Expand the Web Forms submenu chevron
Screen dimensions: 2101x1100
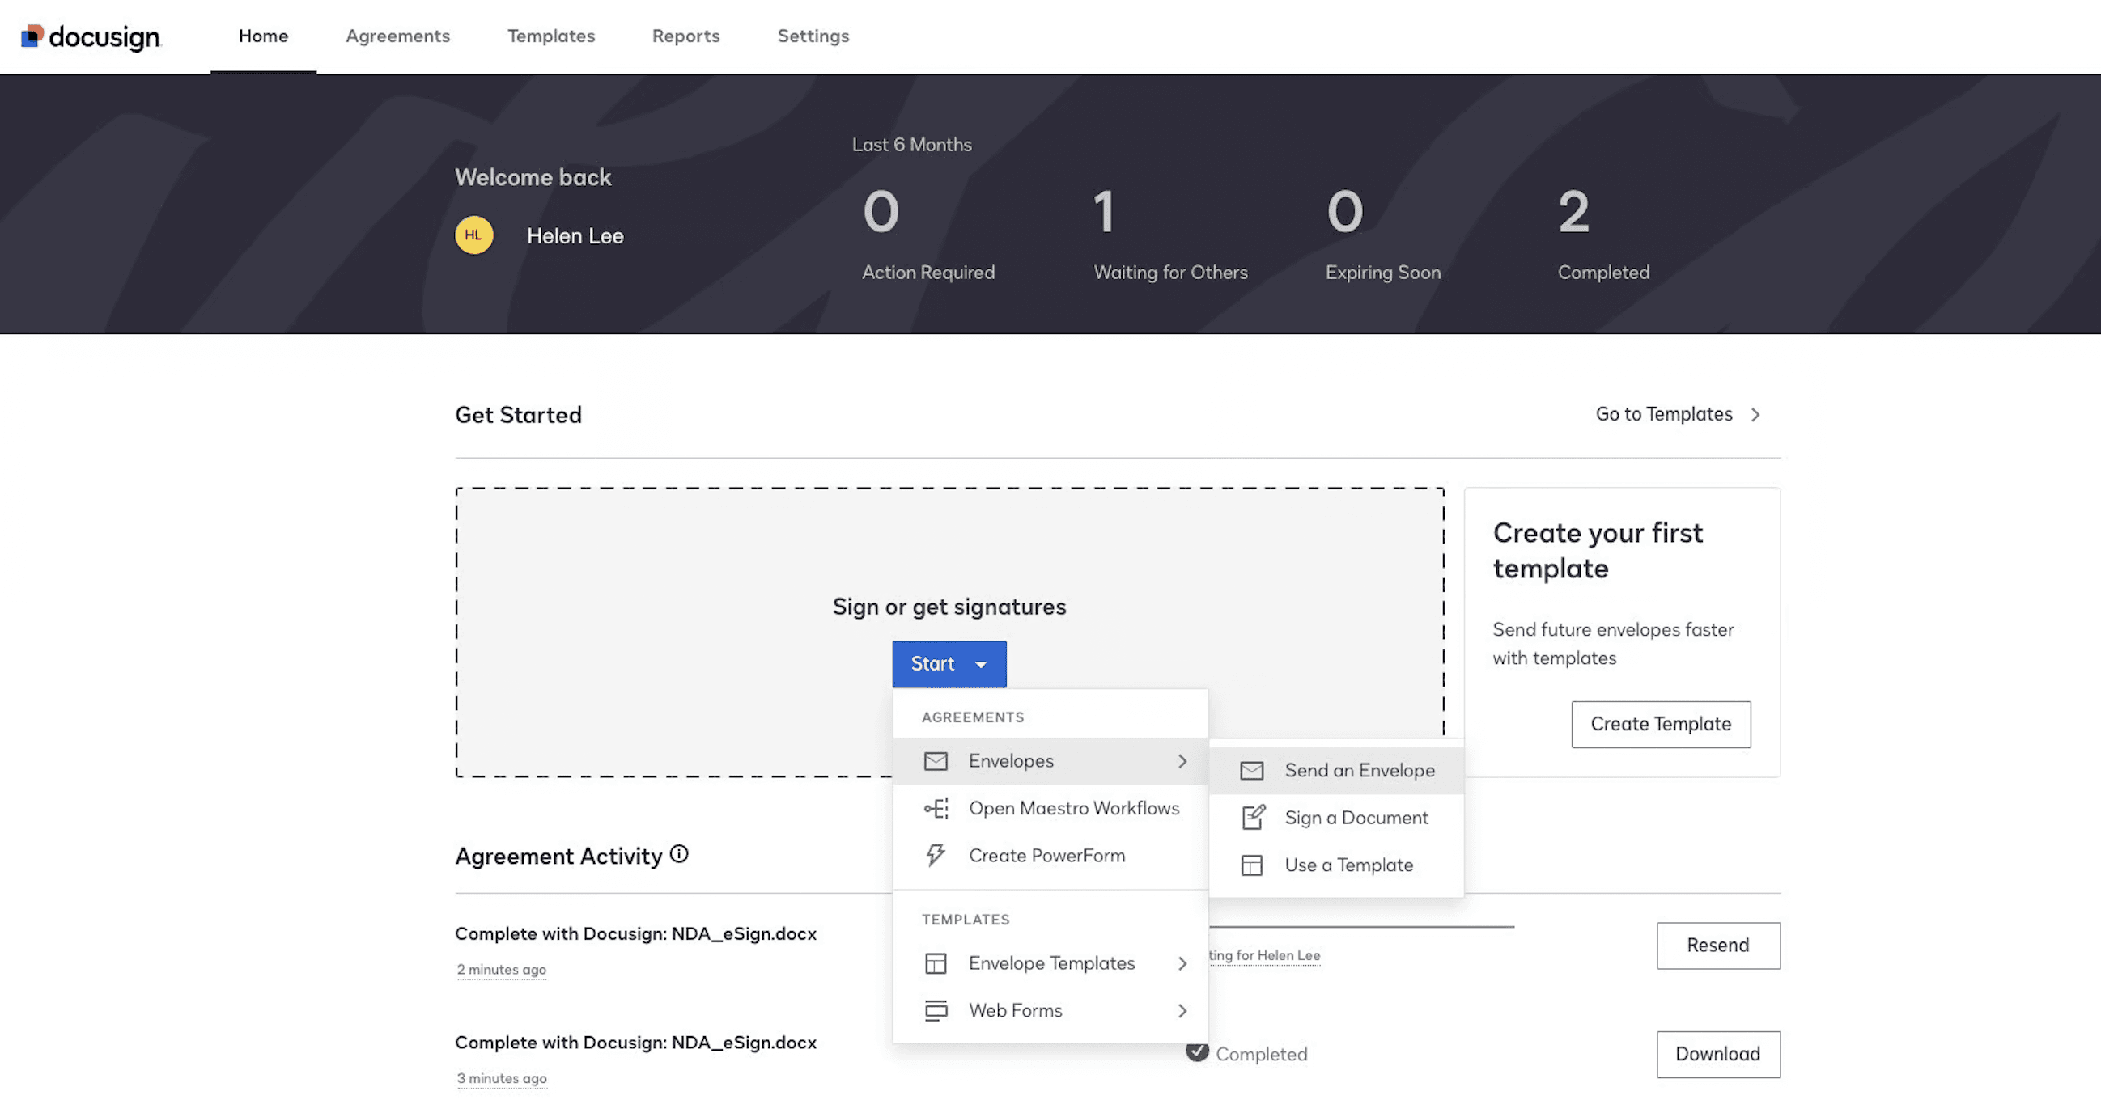pos(1182,1010)
